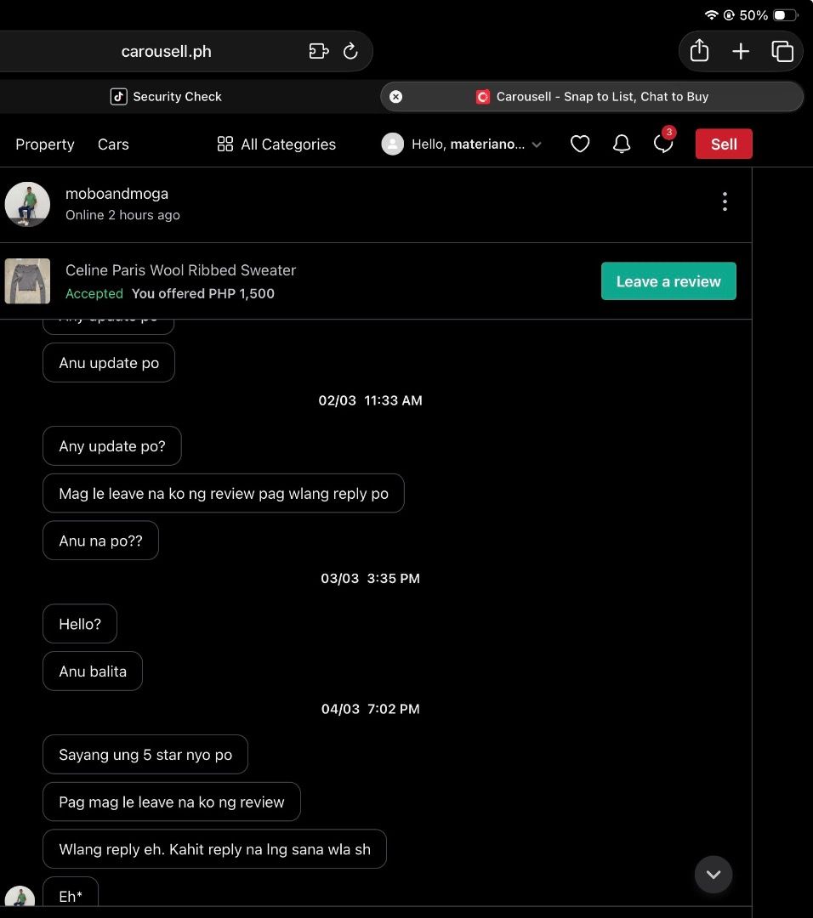This screenshot has width=813, height=918.
Task: Open the notifications bell
Action: 622,144
